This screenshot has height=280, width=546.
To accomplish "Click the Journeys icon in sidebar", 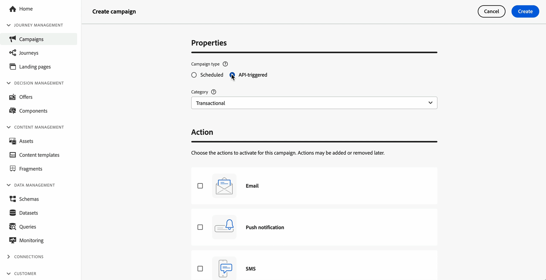I will pos(13,53).
